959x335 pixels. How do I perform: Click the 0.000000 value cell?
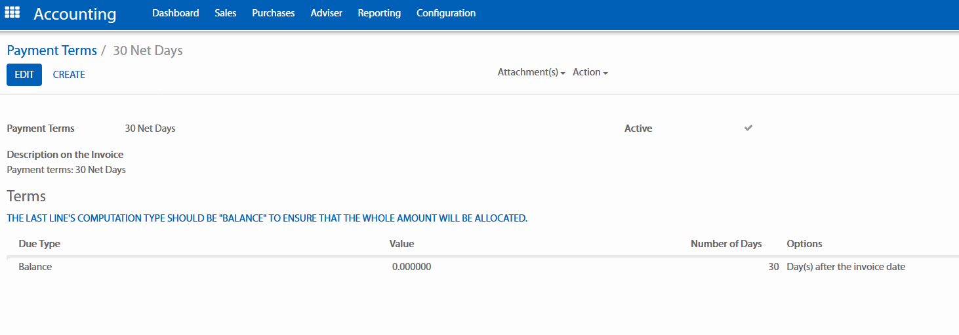pyautogui.click(x=411, y=267)
